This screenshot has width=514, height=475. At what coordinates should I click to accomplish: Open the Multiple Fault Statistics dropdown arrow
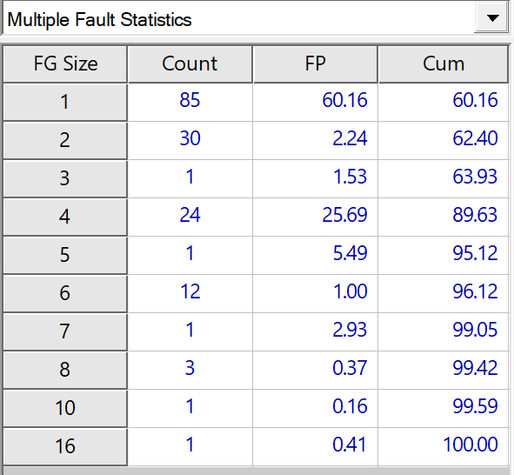pos(491,18)
